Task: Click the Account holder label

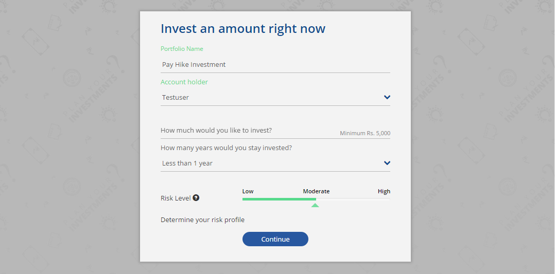Action: (184, 82)
